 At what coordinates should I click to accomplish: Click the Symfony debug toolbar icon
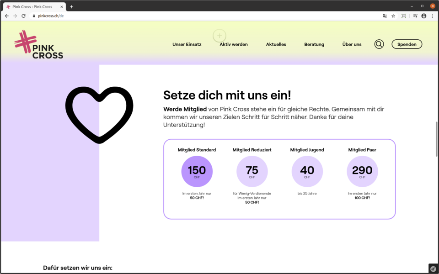point(433,269)
